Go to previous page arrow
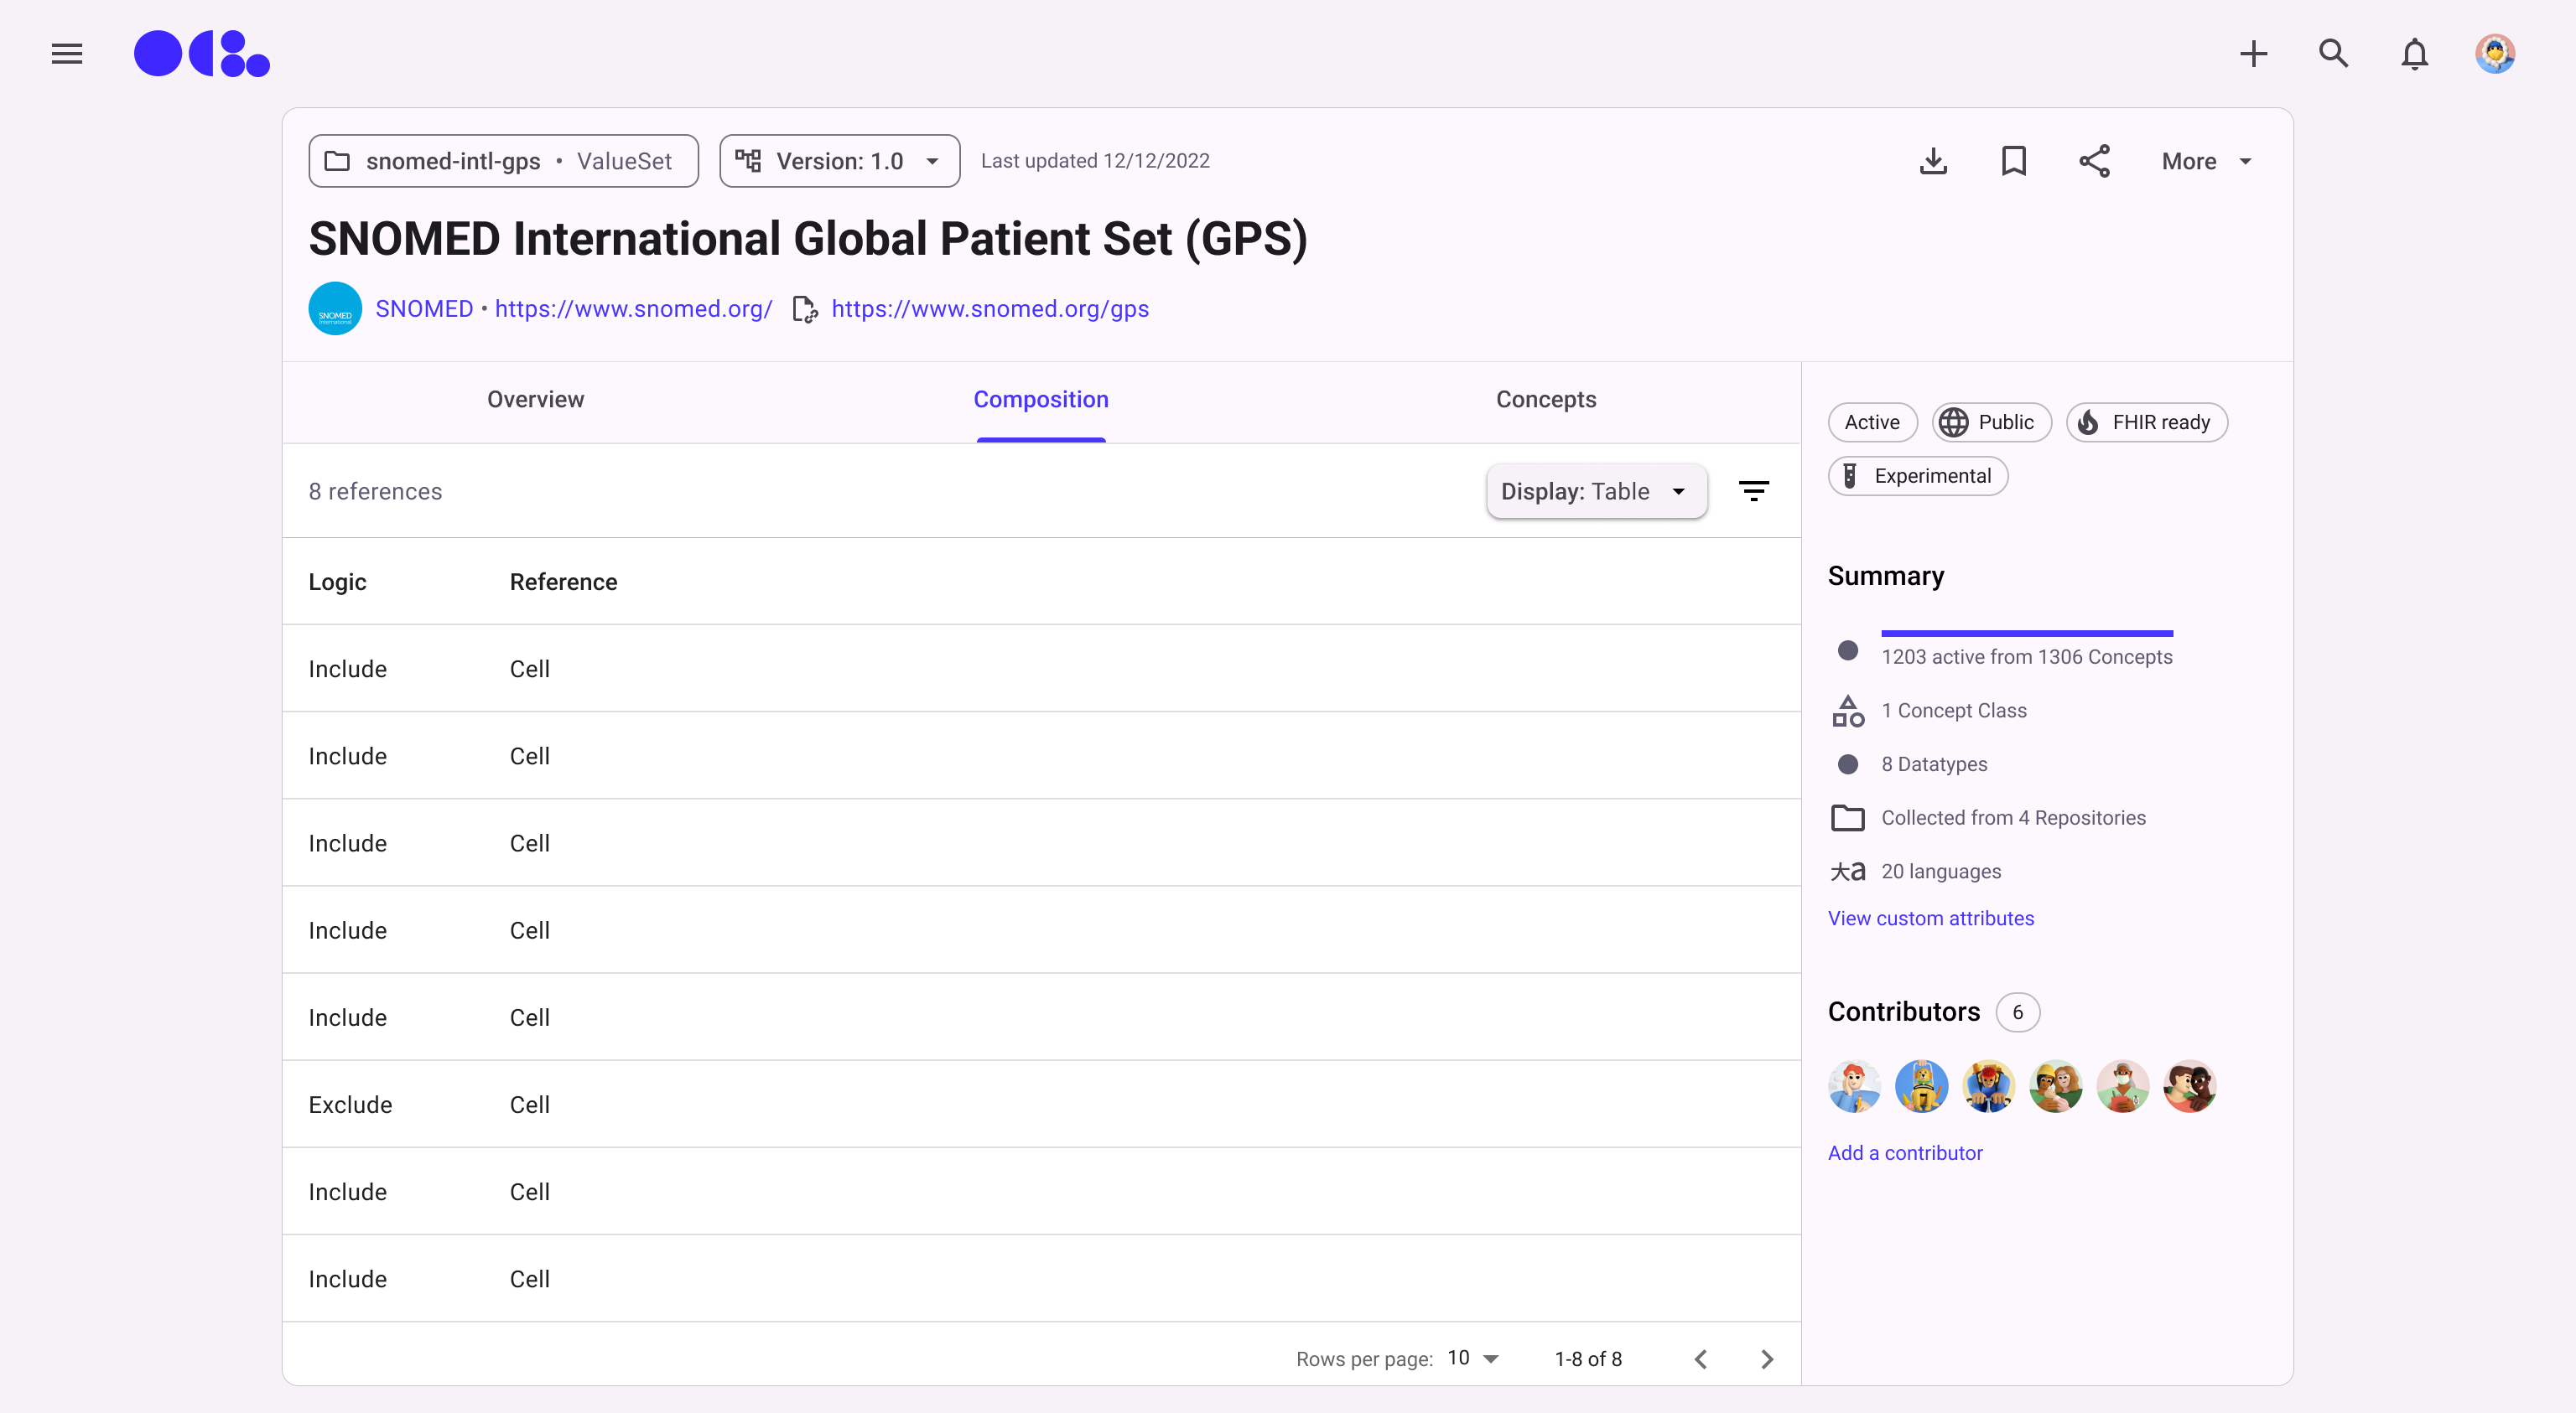 point(1700,1359)
